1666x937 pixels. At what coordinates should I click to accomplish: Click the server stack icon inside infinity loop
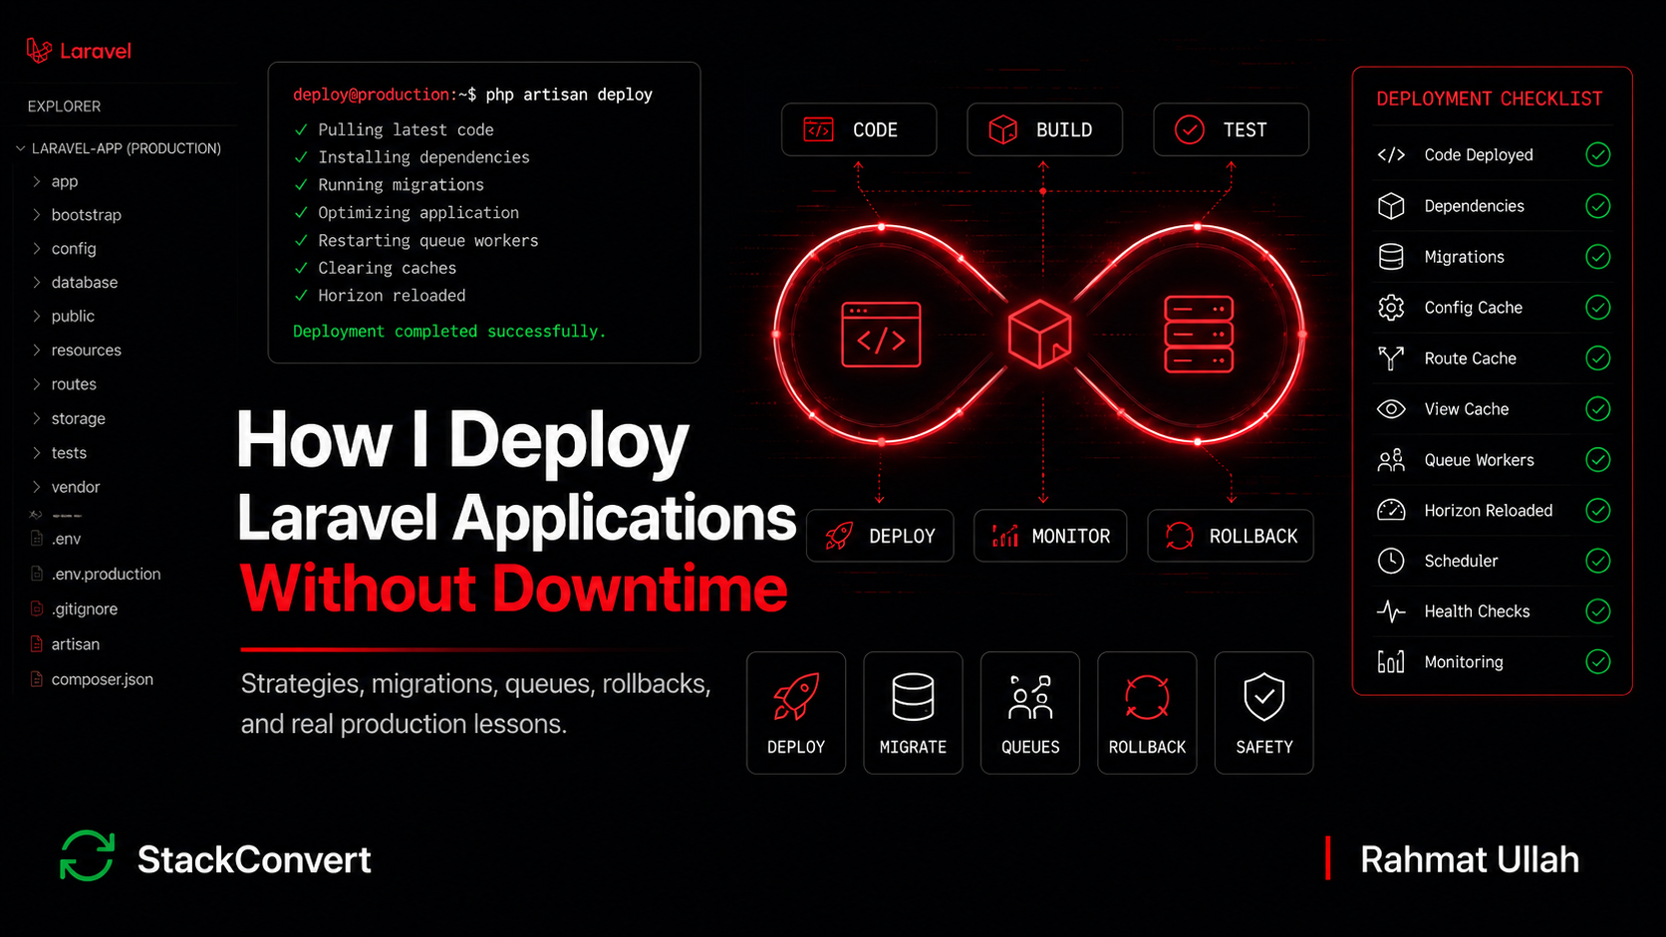[1198, 334]
